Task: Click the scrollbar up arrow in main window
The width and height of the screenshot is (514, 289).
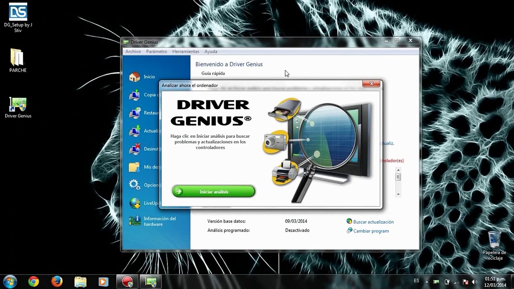Action: [398, 170]
